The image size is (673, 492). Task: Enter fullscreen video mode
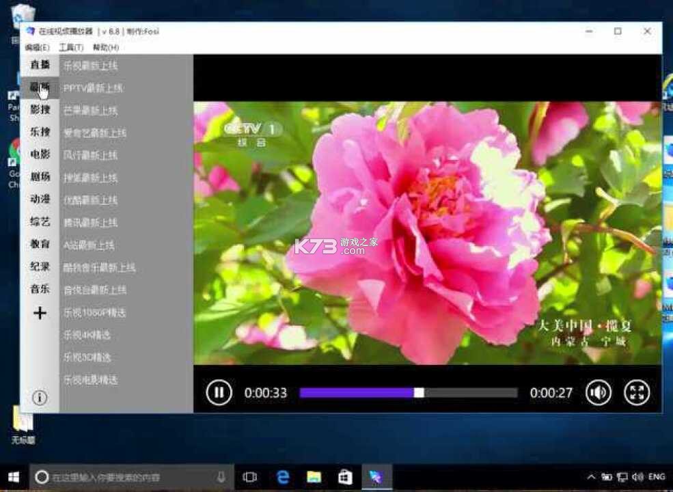[x=637, y=392]
